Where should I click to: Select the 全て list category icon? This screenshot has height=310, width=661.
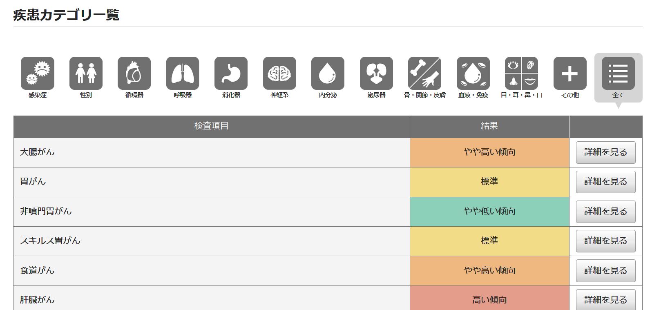click(x=619, y=74)
